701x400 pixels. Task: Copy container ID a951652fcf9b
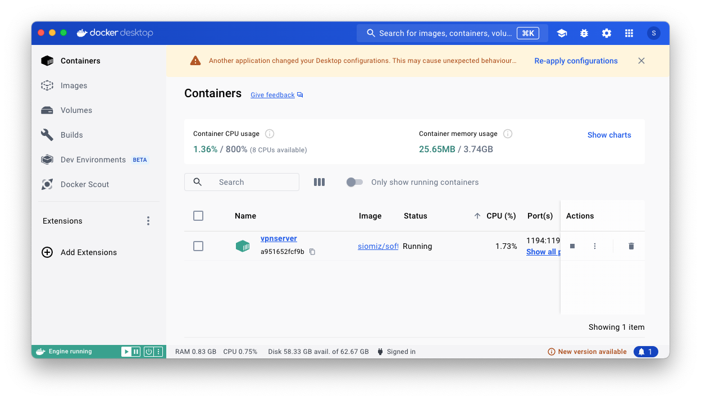[312, 252]
